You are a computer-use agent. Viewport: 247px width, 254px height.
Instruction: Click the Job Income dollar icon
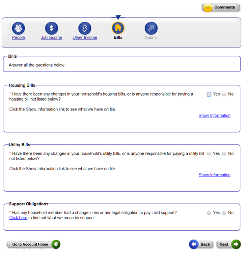[x=51, y=28]
